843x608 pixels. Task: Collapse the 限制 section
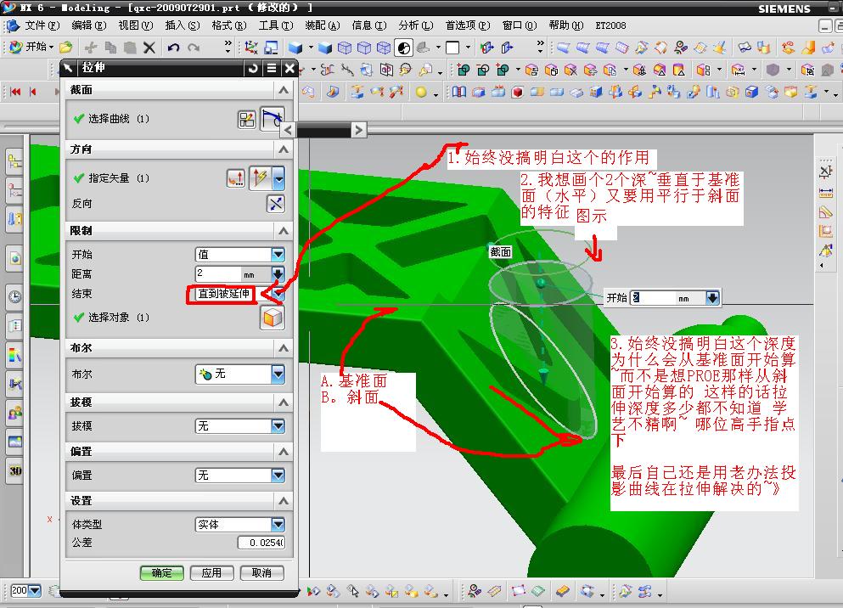284,231
